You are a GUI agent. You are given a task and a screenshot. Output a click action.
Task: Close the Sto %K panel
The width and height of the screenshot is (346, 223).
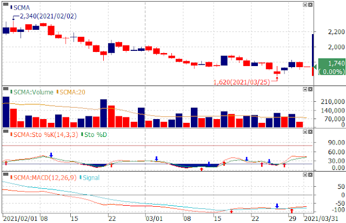tap(310, 132)
